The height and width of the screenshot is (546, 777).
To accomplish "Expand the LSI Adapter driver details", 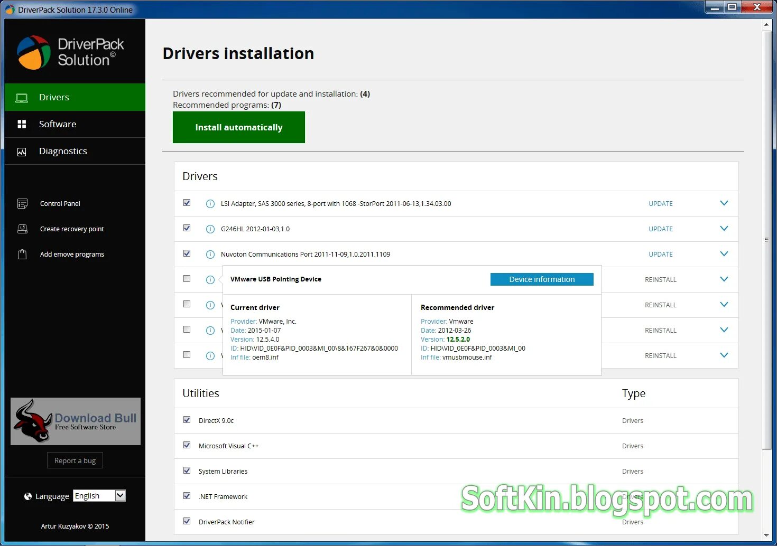I will click(x=724, y=203).
